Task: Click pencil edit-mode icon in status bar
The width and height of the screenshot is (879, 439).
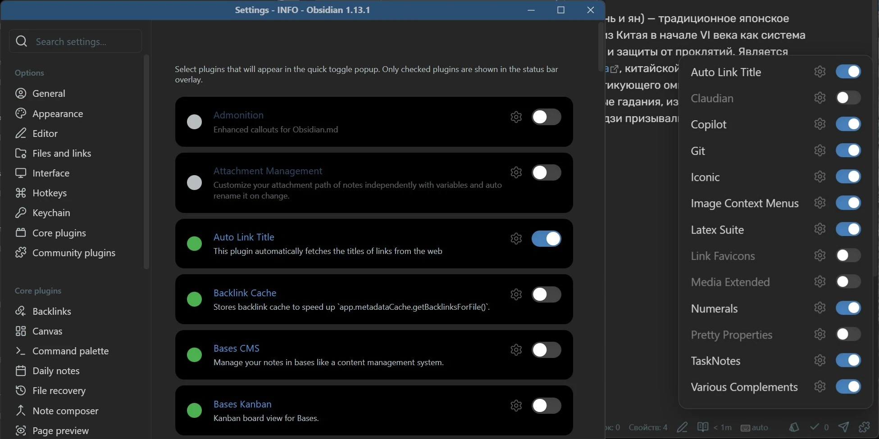Action: point(682,427)
